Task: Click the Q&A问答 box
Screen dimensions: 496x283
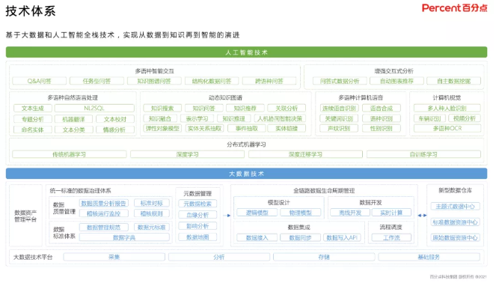Action: [x=39, y=81]
